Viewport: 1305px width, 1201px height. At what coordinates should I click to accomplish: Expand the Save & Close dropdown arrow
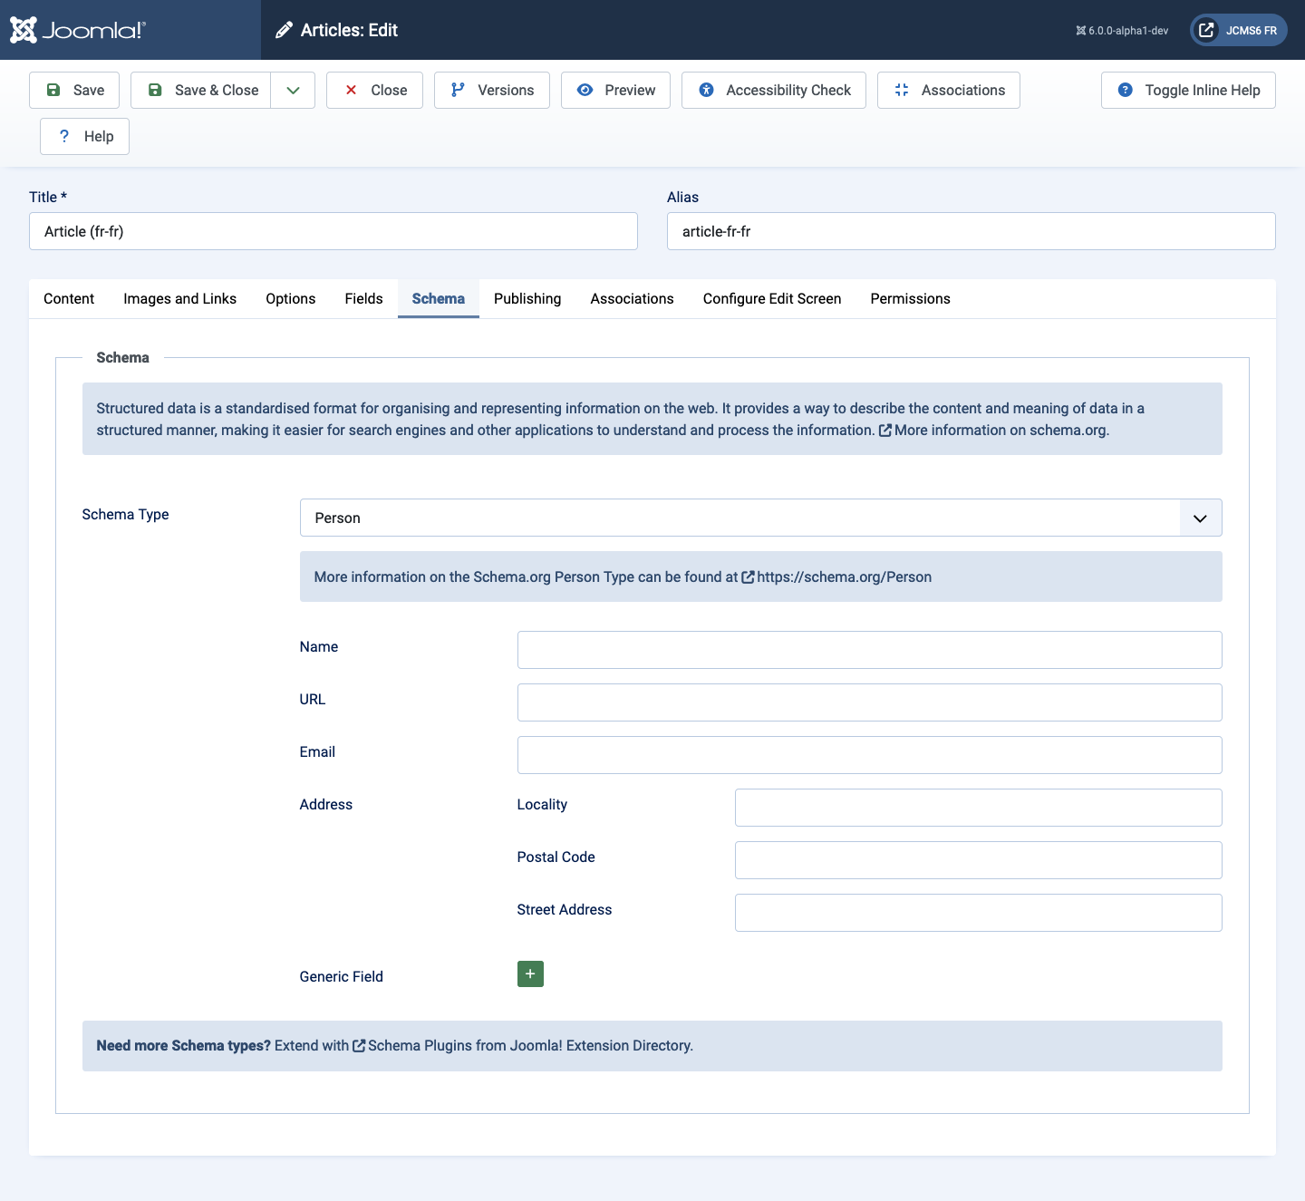point(293,90)
